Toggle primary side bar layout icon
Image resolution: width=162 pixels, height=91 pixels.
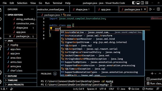[134, 3]
